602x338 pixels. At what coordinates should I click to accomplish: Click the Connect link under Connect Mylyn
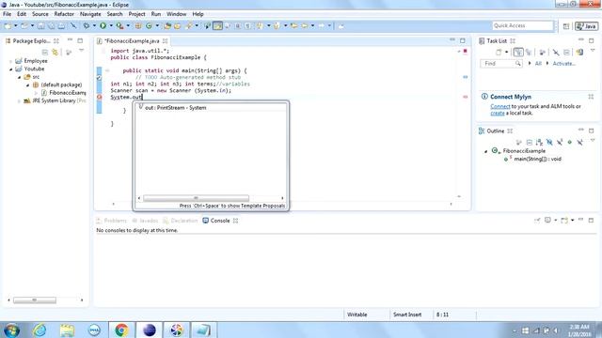(x=500, y=106)
